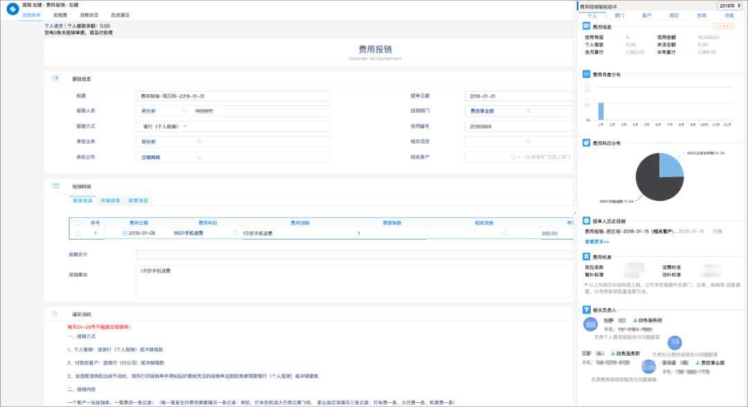
Task: Check the row 1 checkbox in 报销明细 table
Action: click(78, 233)
